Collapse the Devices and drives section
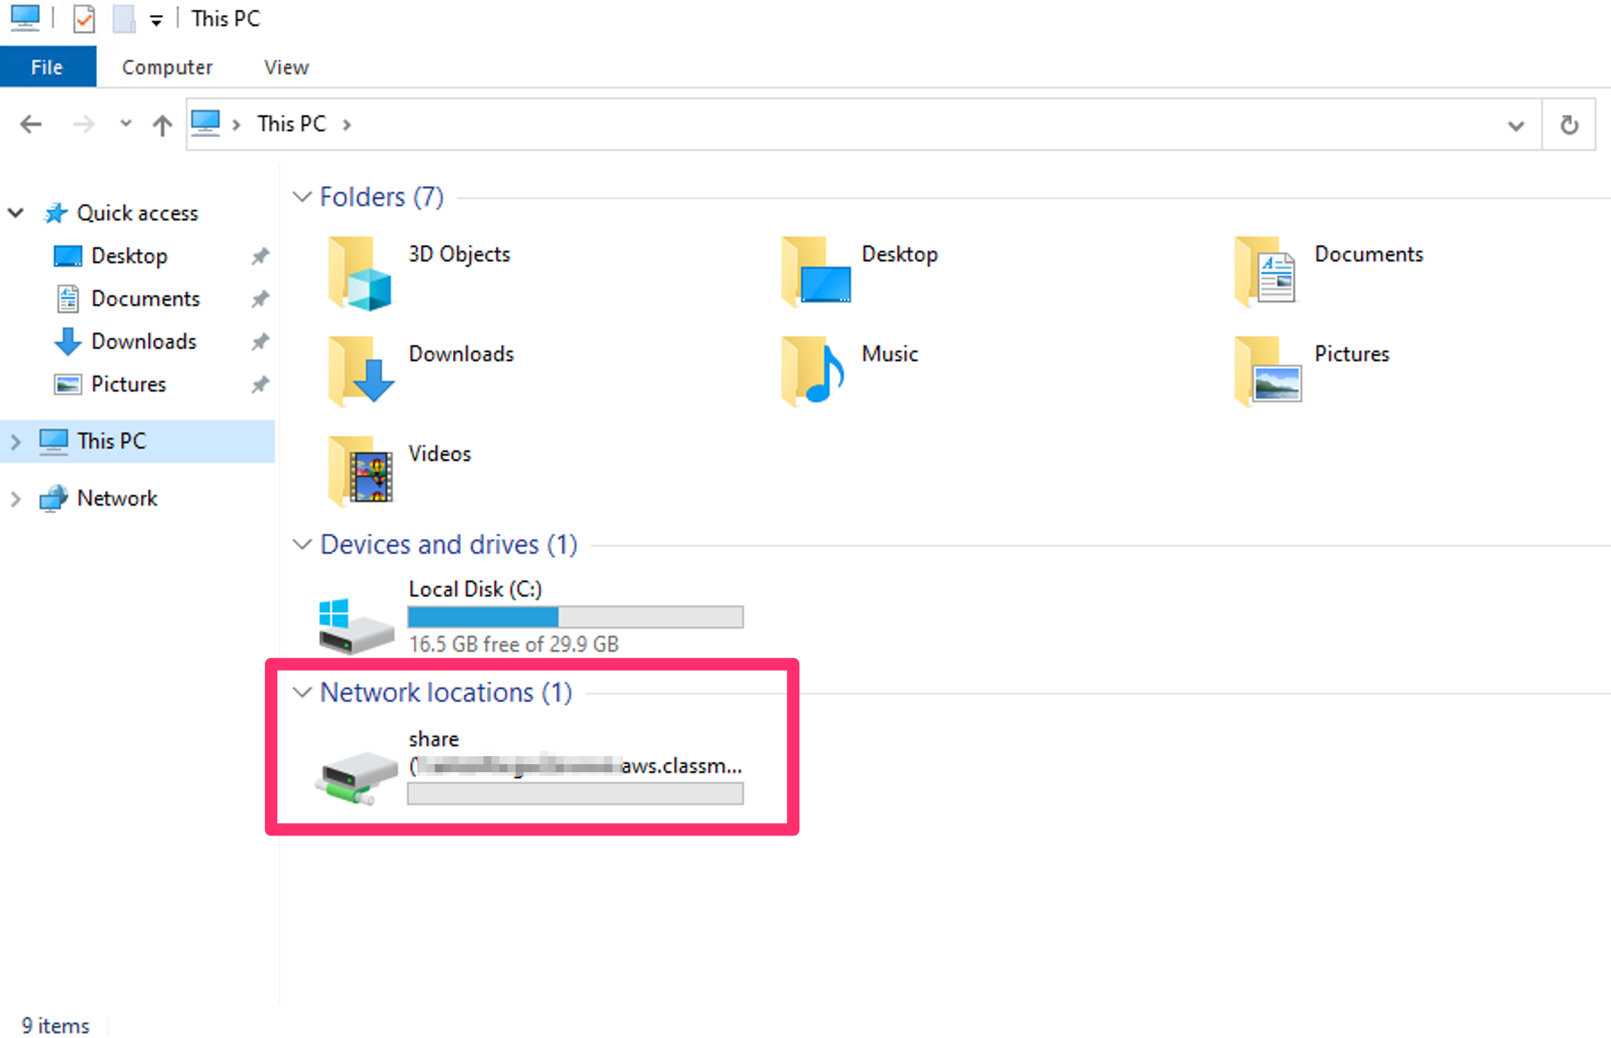Viewport: 1611px width, 1038px height. click(x=302, y=544)
